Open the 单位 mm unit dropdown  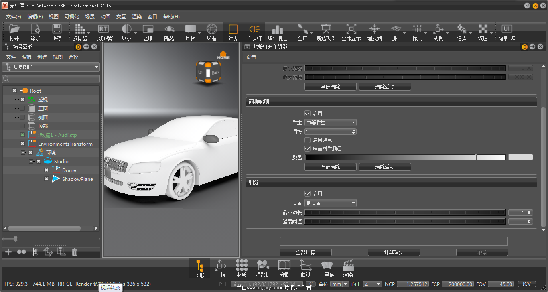point(340,284)
